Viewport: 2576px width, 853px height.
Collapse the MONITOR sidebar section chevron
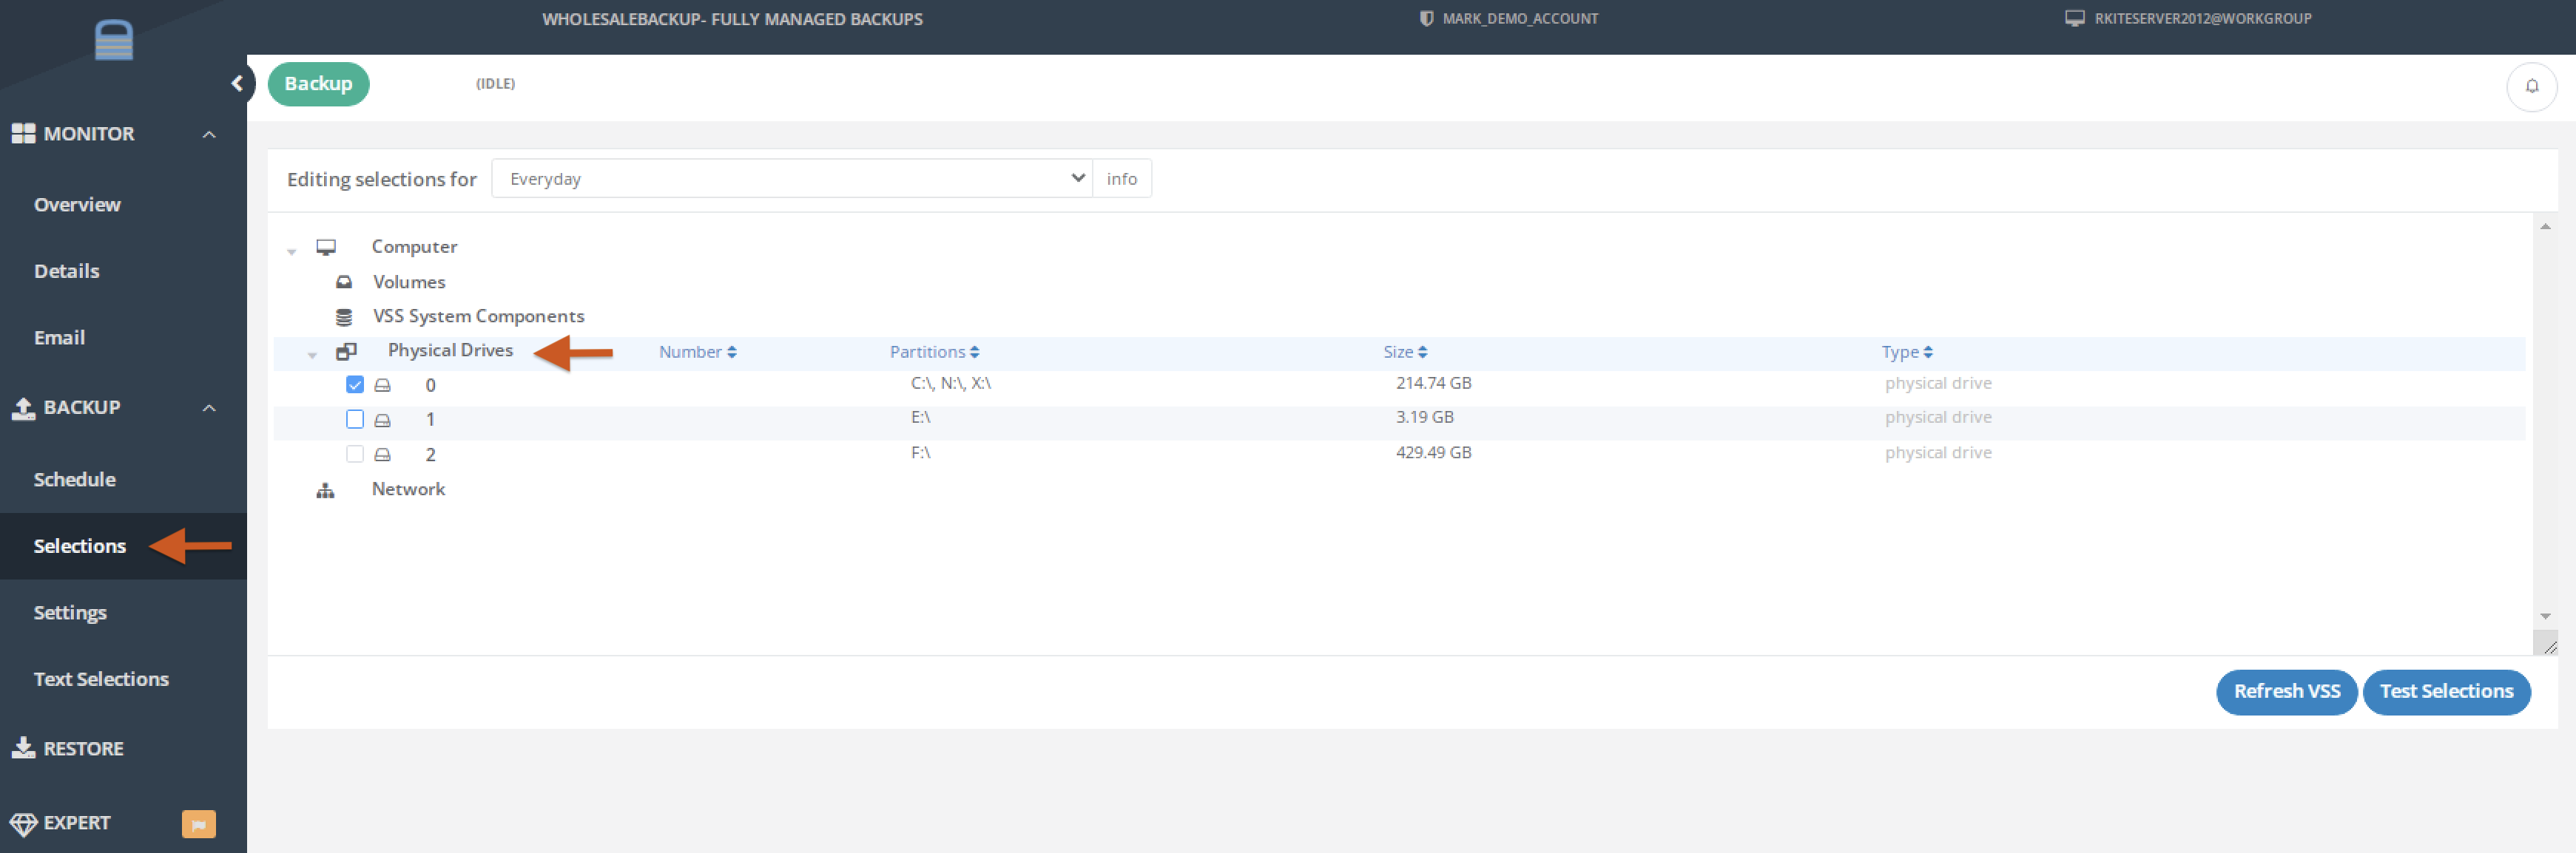209,134
